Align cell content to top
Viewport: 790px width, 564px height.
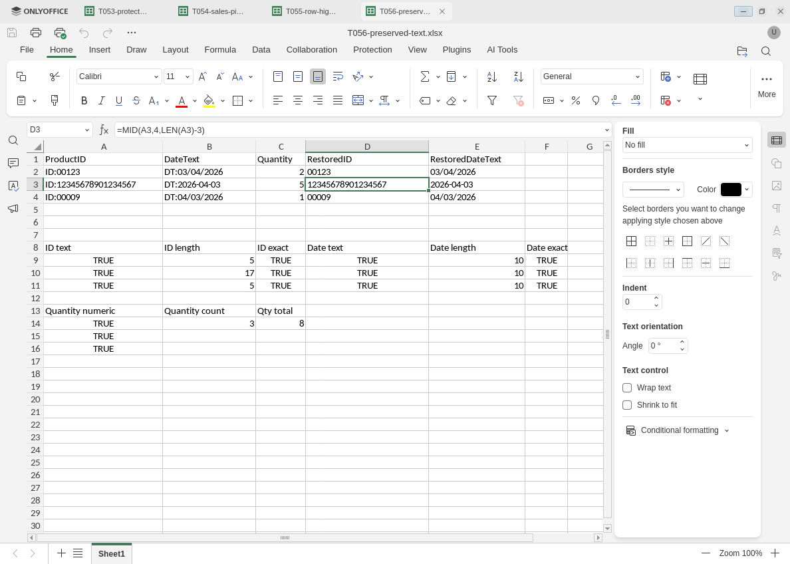click(x=277, y=76)
